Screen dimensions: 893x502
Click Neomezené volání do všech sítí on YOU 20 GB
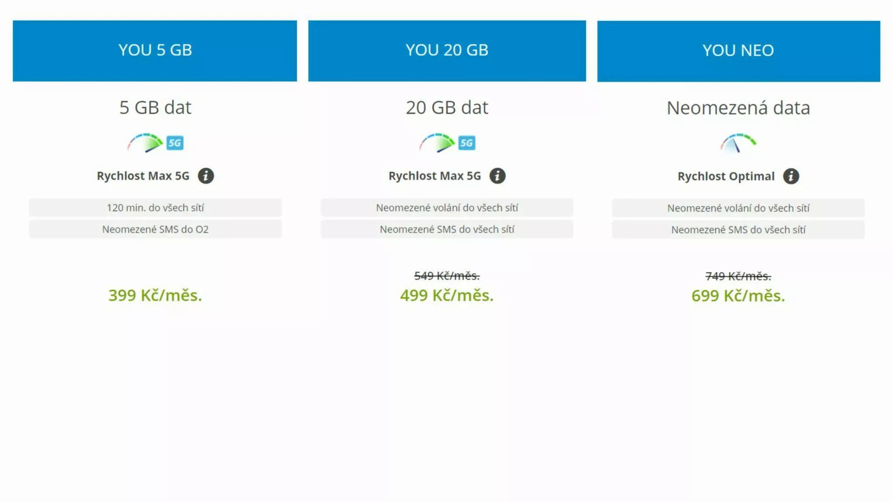447,208
